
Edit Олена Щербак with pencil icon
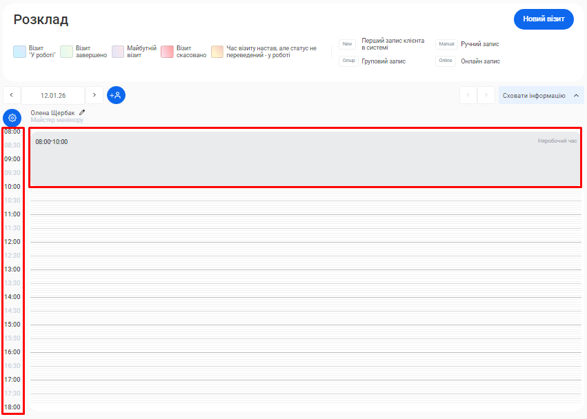pyautogui.click(x=82, y=112)
